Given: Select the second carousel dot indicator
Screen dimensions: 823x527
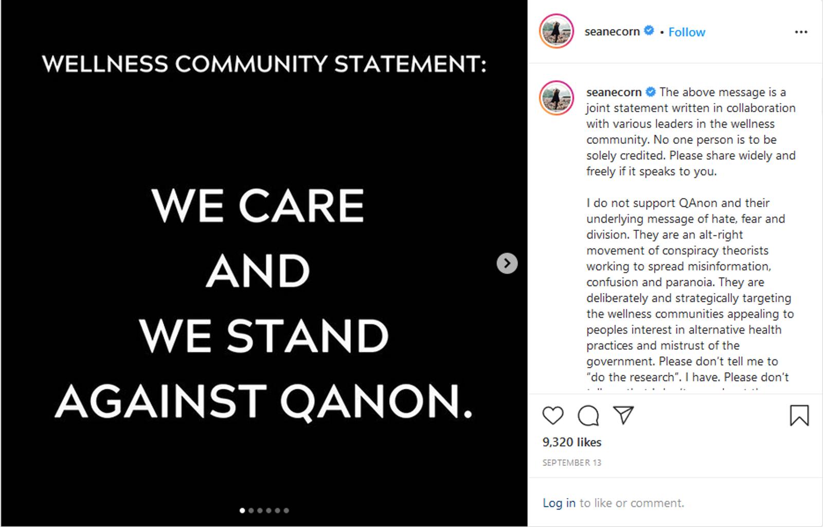Looking at the screenshot, I should click(x=251, y=511).
